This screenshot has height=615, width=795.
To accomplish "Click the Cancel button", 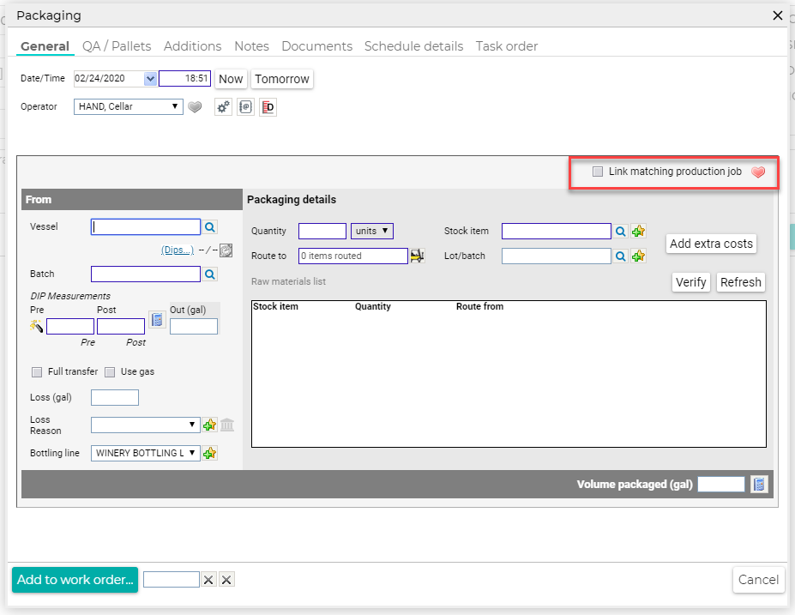I will [x=758, y=580].
